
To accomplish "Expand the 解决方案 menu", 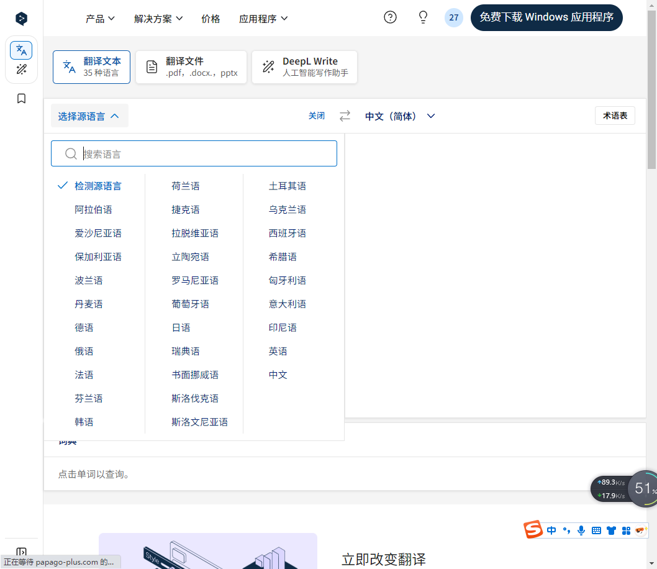I will click(158, 19).
